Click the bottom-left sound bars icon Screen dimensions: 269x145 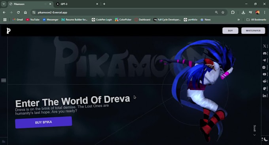point(4,141)
